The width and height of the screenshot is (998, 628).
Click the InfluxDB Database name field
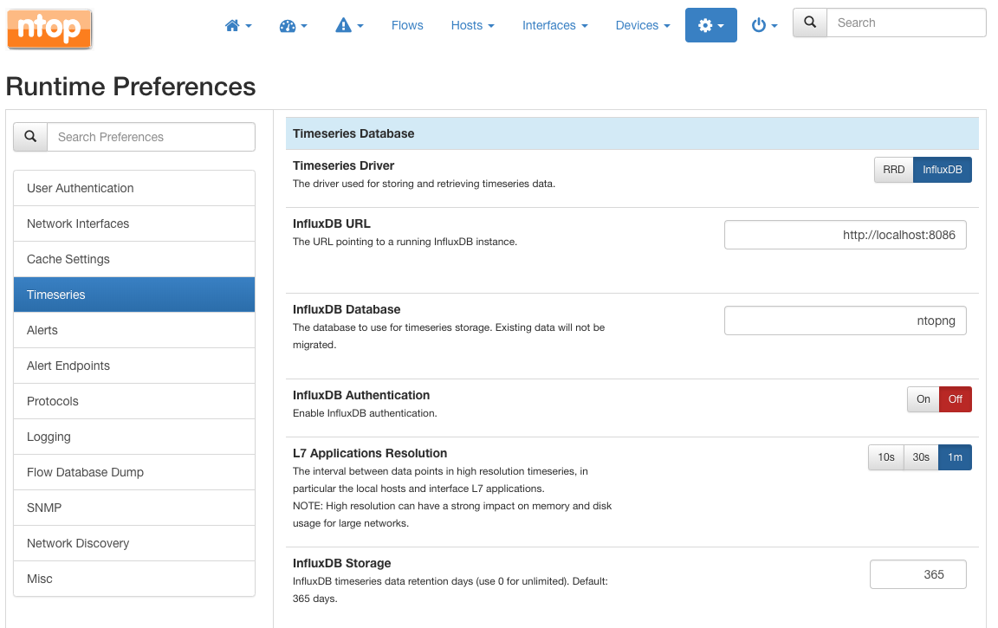(x=846, y=320)
